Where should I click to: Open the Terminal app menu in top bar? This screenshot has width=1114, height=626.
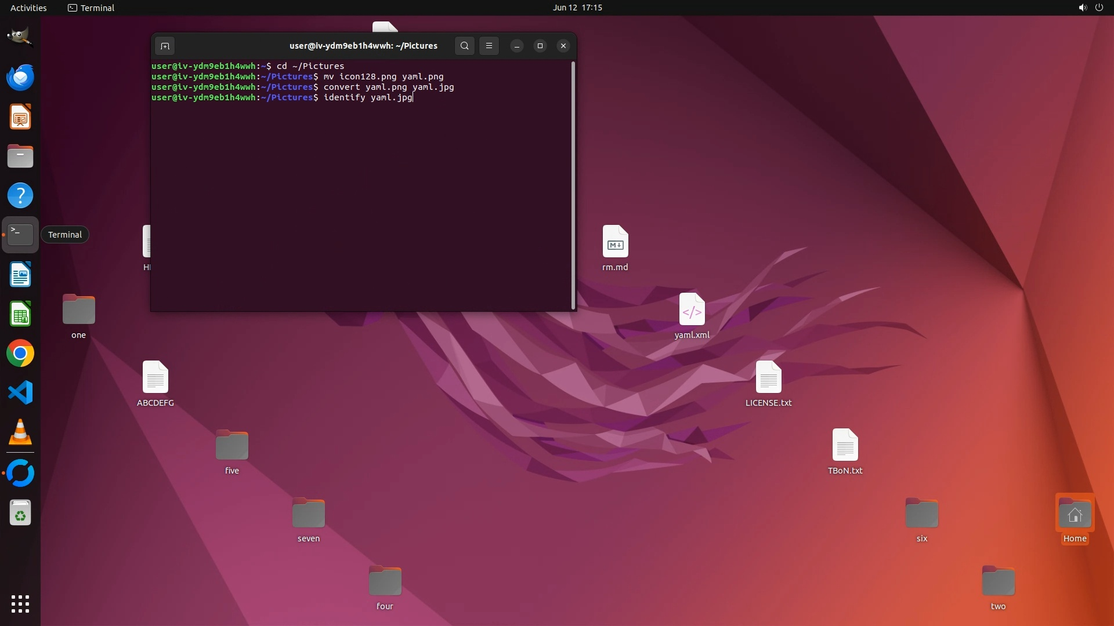tap(91, 8)
